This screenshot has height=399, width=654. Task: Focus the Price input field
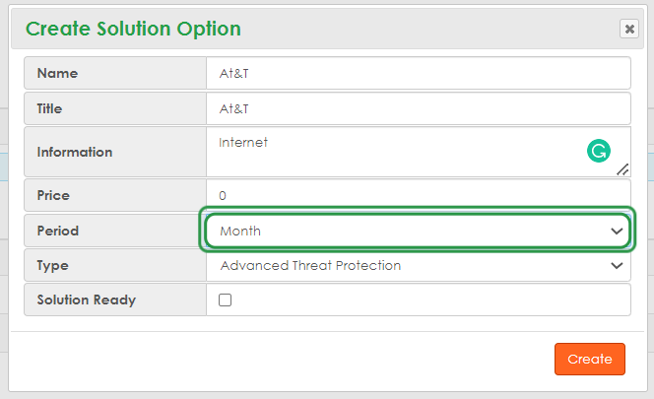[x=418, y=195]
